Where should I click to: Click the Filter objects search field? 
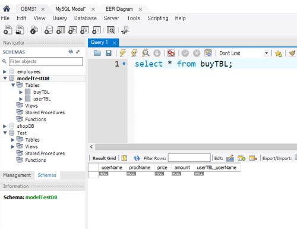click(46, 61)
